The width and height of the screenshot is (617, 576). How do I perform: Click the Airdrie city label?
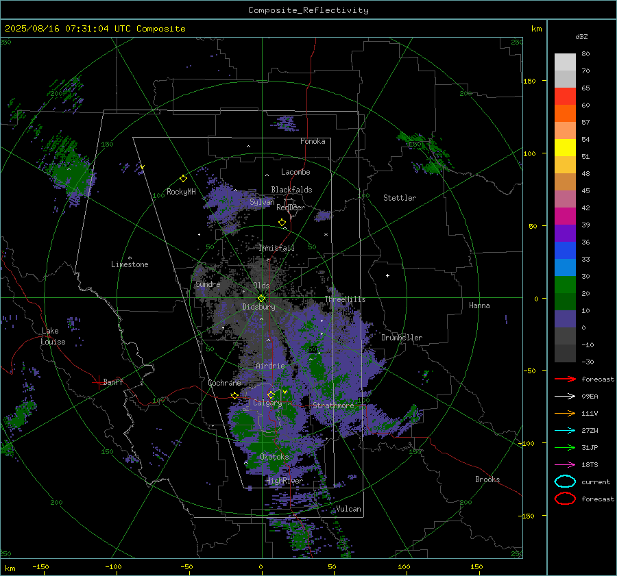[270, 366]
